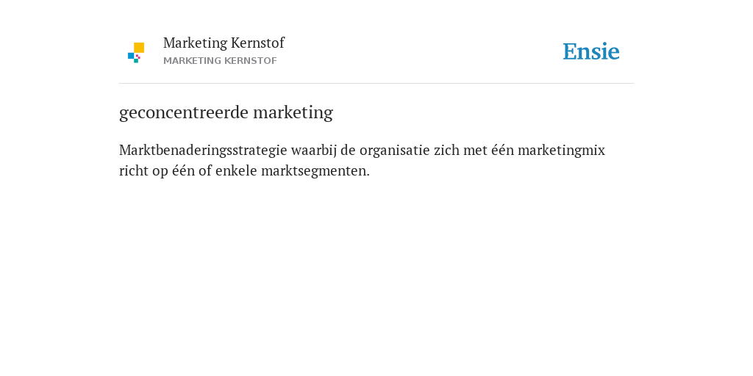Click the word Marktbenaderingsstrategie in the definition
The height and width of the screenshot is (376, 753).
[x=203, y=151]
